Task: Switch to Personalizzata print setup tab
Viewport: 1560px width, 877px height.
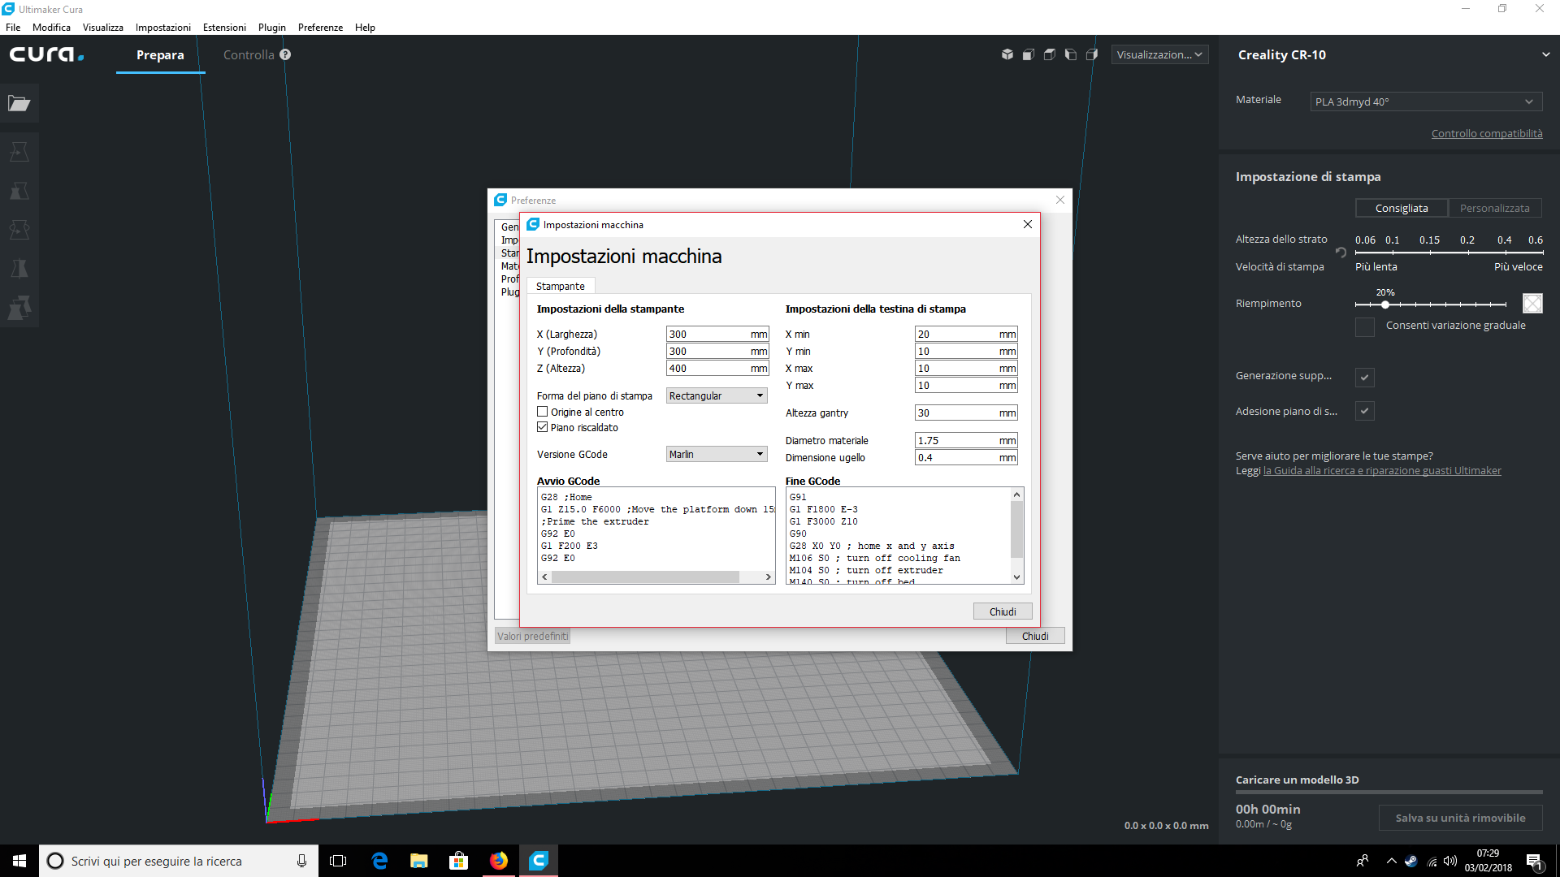Action: point(1494,208)
